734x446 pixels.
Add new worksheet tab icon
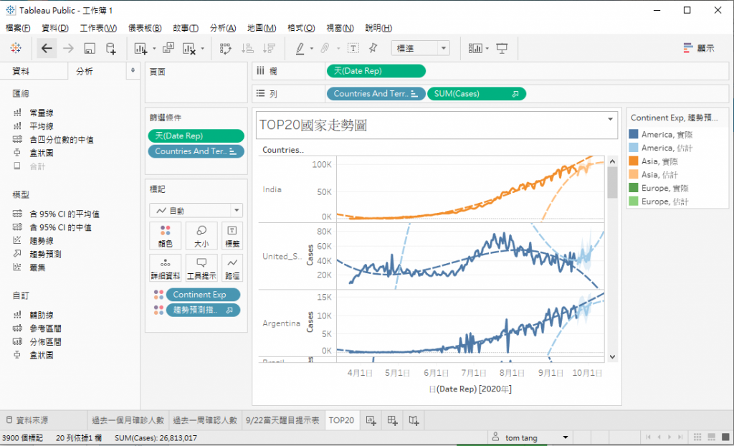tap(371, 421)
